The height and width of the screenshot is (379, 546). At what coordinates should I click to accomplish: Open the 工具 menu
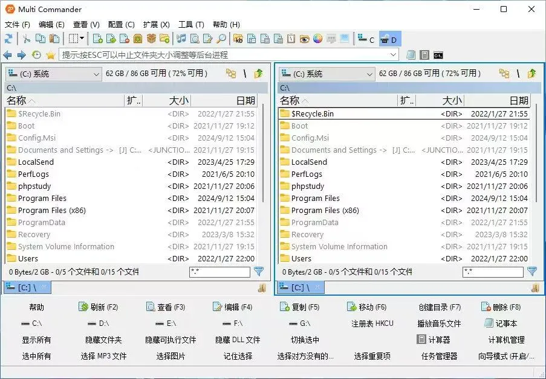coord(191,25)
